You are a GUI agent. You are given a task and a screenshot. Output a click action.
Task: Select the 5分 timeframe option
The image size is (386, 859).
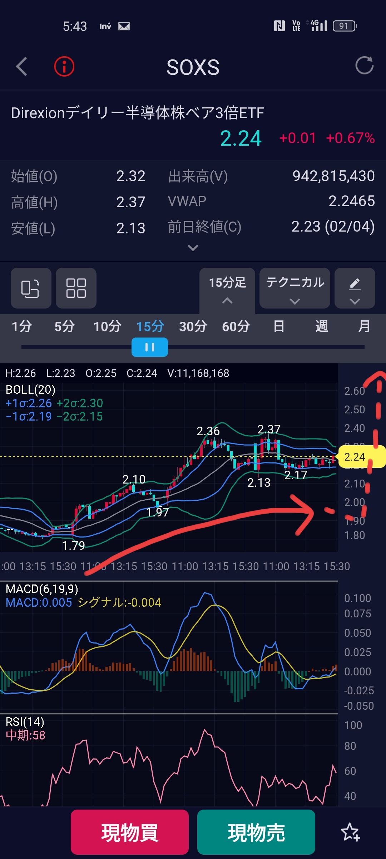(x=65, y=326)
